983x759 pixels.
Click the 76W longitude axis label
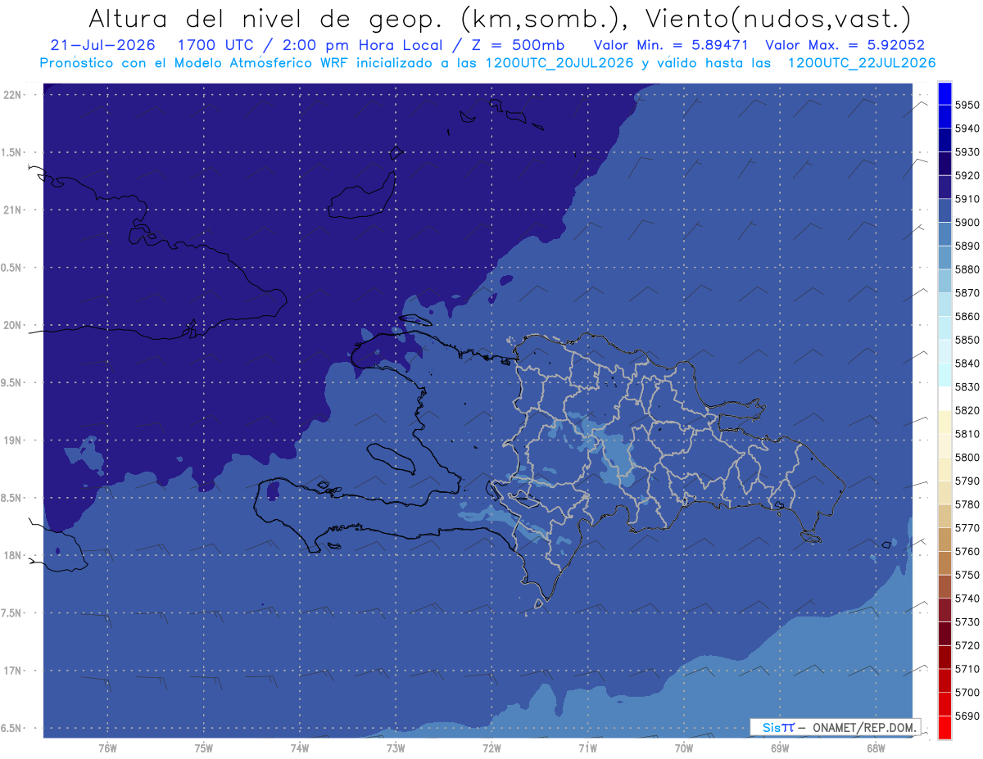pos(107,748)
